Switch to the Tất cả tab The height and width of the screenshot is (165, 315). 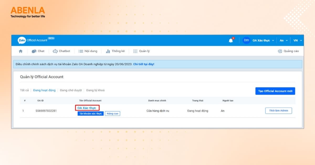click(24, 90)
